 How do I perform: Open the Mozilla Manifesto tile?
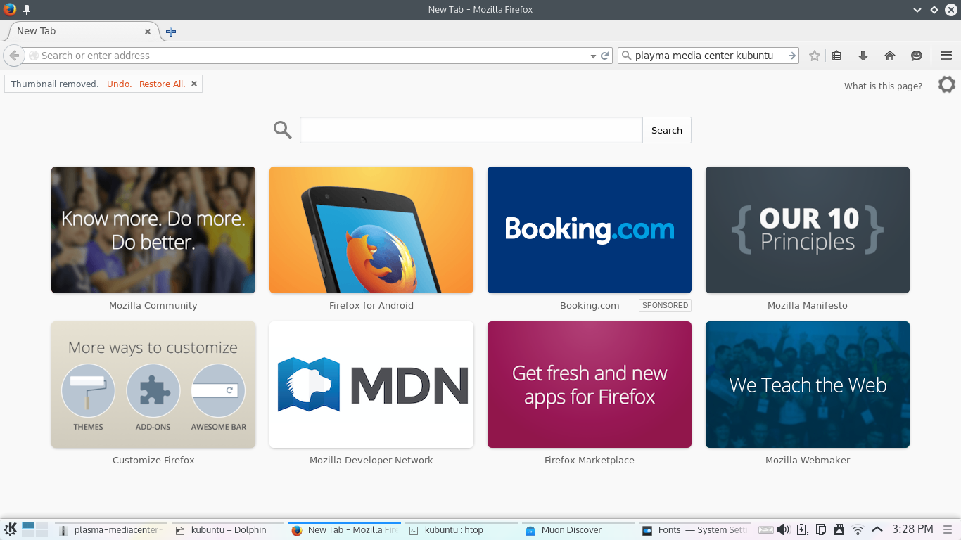[808, 230]
